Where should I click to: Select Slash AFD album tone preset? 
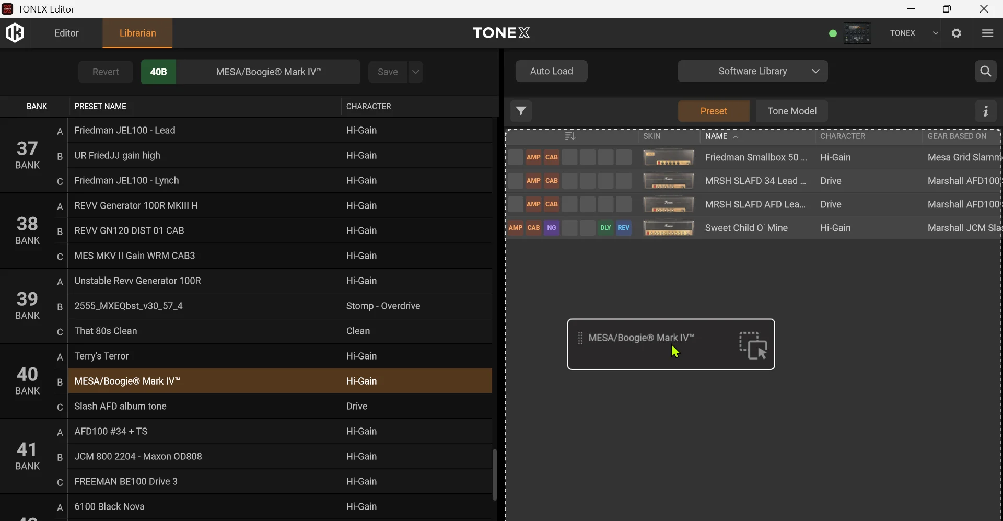(280, 406)
